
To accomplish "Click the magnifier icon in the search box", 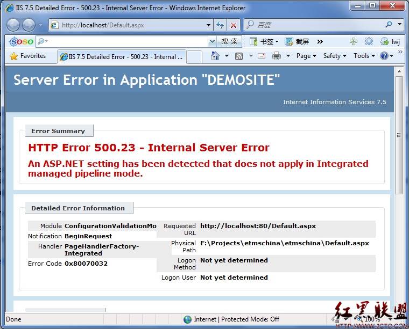I will point(389,25).
